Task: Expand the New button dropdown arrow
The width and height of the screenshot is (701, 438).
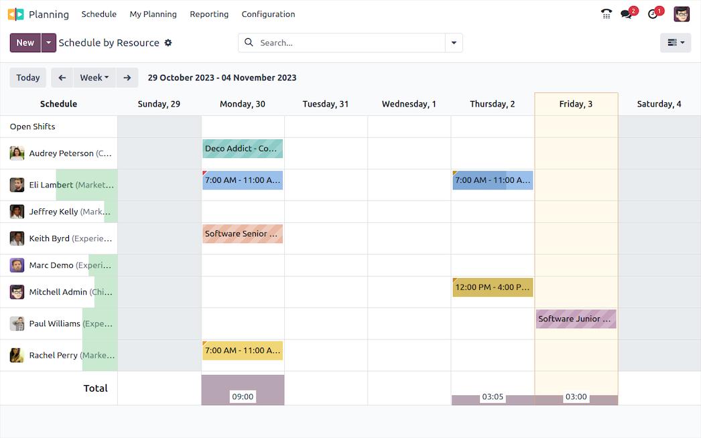Action: (x=48, y=43)
